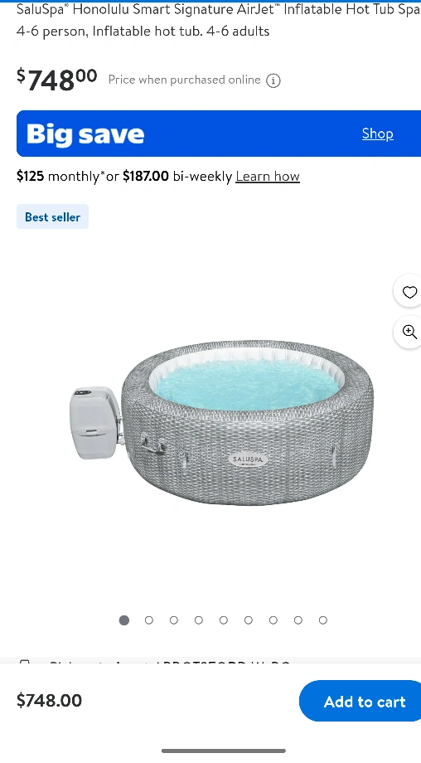Tap the pickup icon near bottom

pos(24,662)
